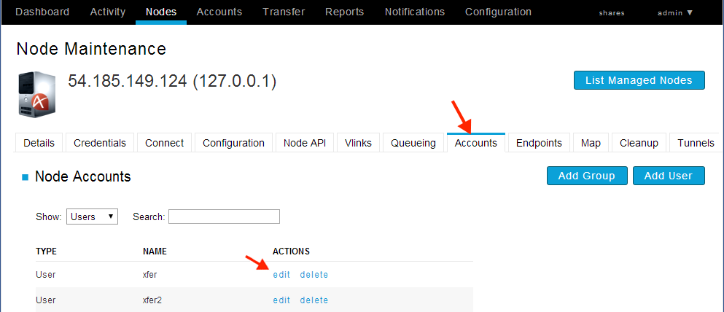Open the top Configuration menu
The image size is (724, 312).
point(498,12)
